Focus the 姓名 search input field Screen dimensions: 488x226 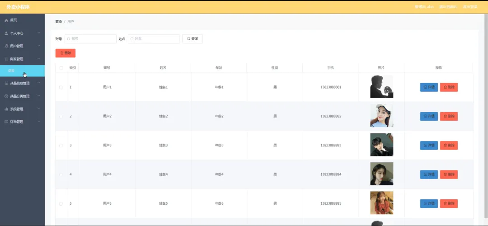[x=154, y=39]
